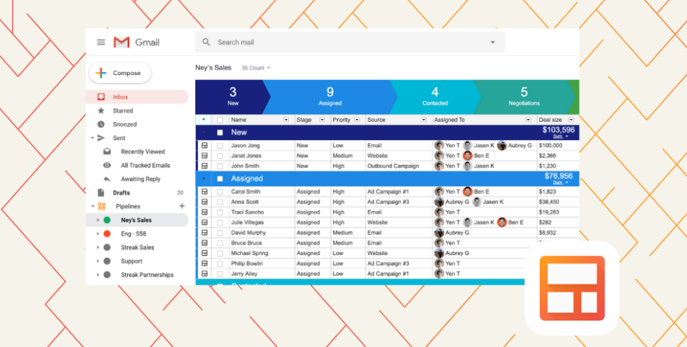Collapse the New group header arrow

coord(204,132)
